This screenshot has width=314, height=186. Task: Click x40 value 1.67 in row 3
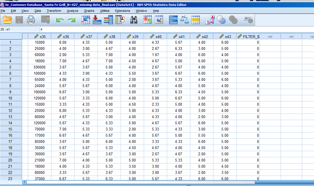click(155, 55)
